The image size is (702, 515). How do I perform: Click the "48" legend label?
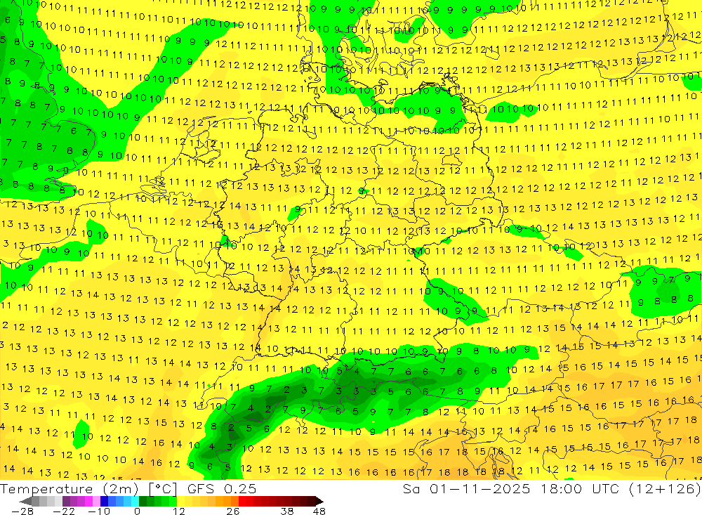319,511
